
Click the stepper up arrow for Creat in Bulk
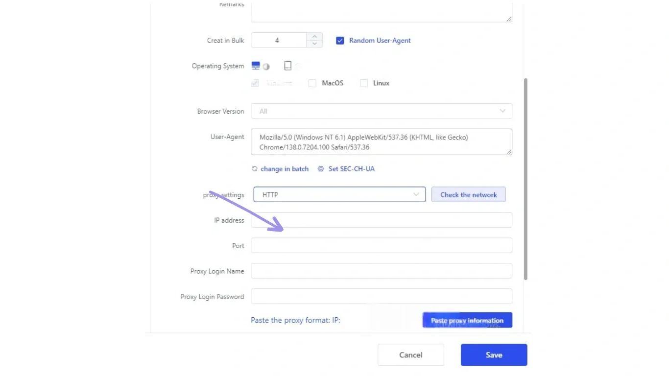[314, 37]
